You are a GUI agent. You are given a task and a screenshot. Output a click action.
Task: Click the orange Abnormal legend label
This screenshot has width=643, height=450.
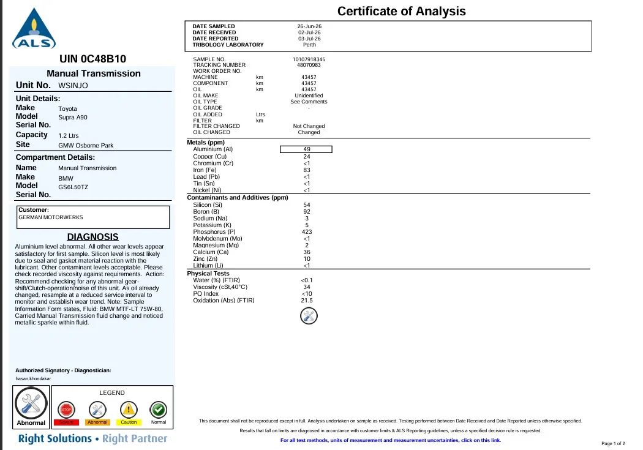coord(97,422)
